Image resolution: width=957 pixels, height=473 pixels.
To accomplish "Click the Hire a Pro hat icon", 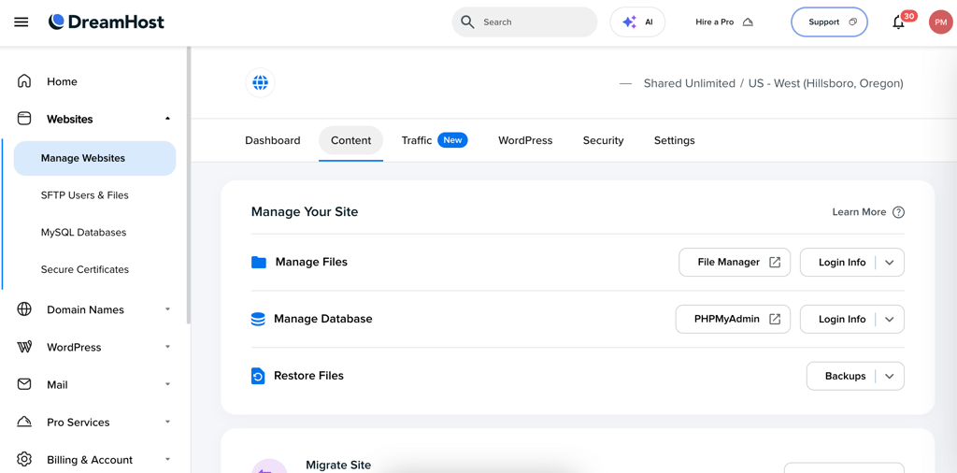I will tap(748, 22).
